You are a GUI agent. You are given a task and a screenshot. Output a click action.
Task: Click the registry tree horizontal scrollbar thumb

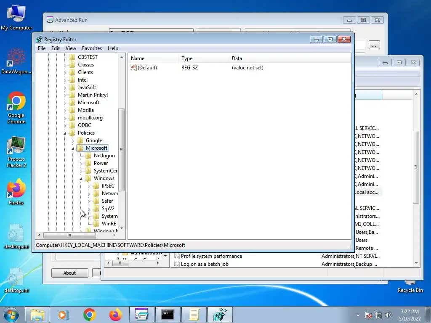69,235
